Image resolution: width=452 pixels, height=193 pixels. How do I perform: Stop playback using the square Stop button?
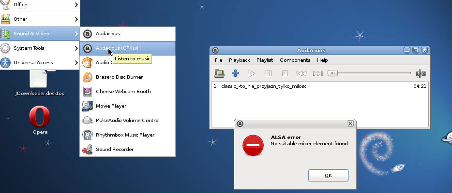coord(285,73)
